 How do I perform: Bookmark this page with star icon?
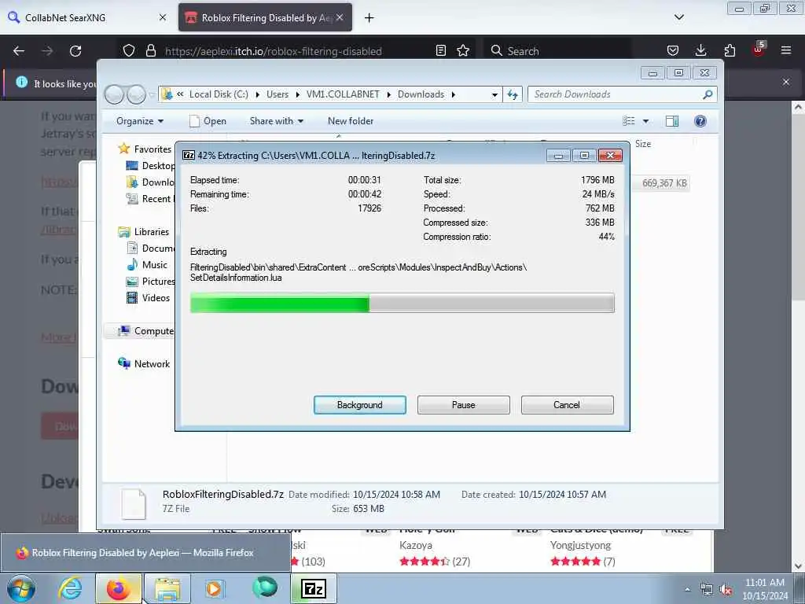pyautogui.click(x=463, y=50)
